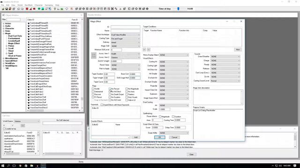Open the Menu Display Object dropdown
This screenshot has height=168, width=300.
tap(174, 55)
